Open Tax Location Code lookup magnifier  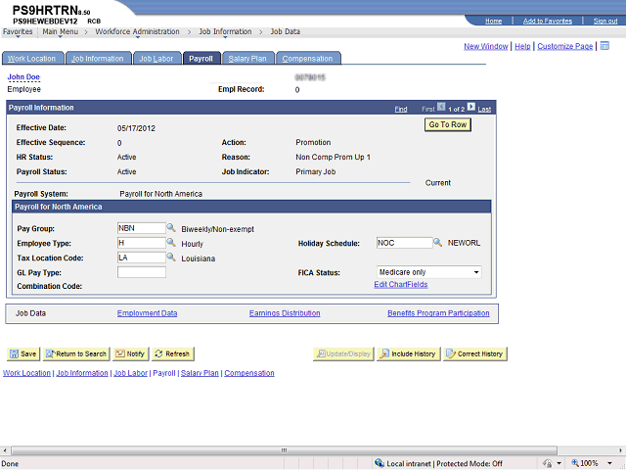click(x=171, y=258)
